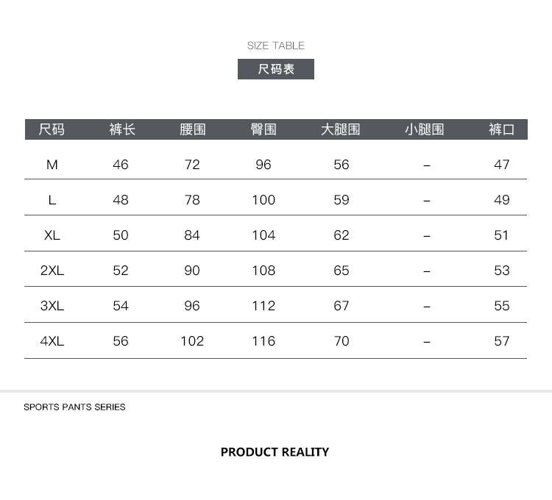Click the XL size row label
Viewport: 552px width, 500px height.
[52, 235]
